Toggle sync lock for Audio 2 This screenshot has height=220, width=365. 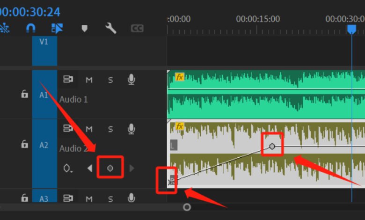pos(68,128)
